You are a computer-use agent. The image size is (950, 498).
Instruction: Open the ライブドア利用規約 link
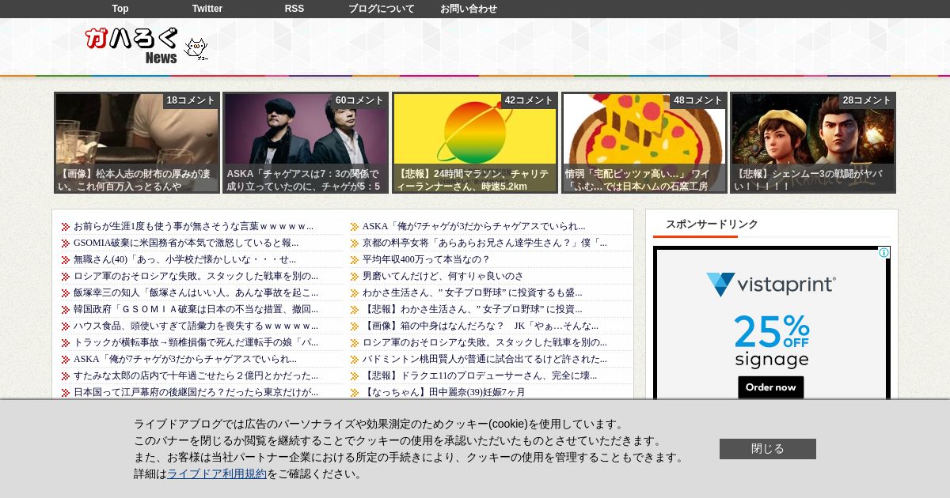click(217, 473)
